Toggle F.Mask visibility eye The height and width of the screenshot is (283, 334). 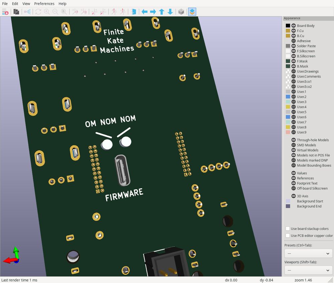(294, 61)
